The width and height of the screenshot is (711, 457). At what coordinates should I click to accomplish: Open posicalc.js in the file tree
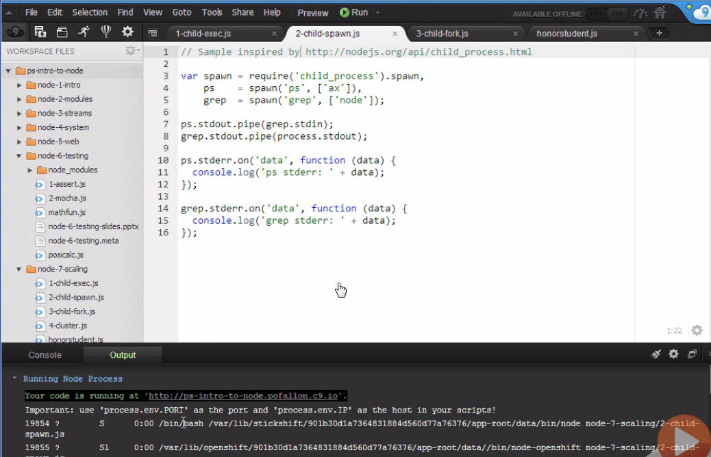[66, 255]
